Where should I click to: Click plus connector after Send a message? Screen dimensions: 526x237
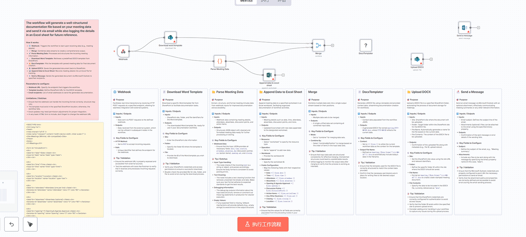[x=478, y=28]
